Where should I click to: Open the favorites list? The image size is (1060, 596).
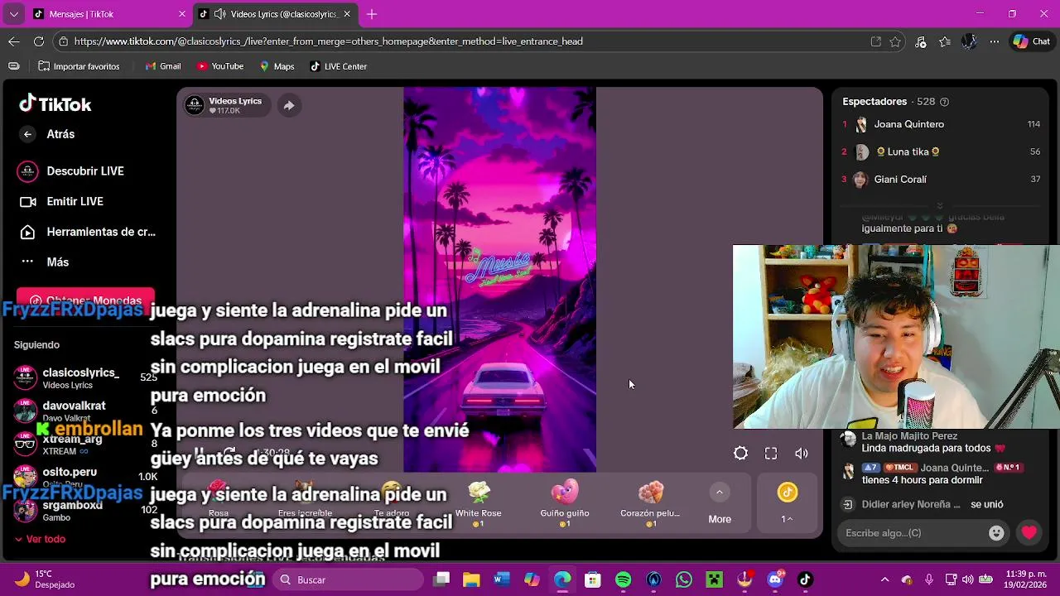click(945, 41)
